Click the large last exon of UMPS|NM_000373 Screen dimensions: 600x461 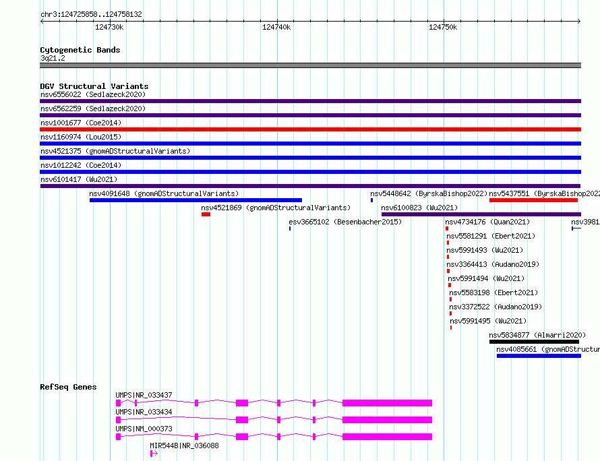coord(387,437)
